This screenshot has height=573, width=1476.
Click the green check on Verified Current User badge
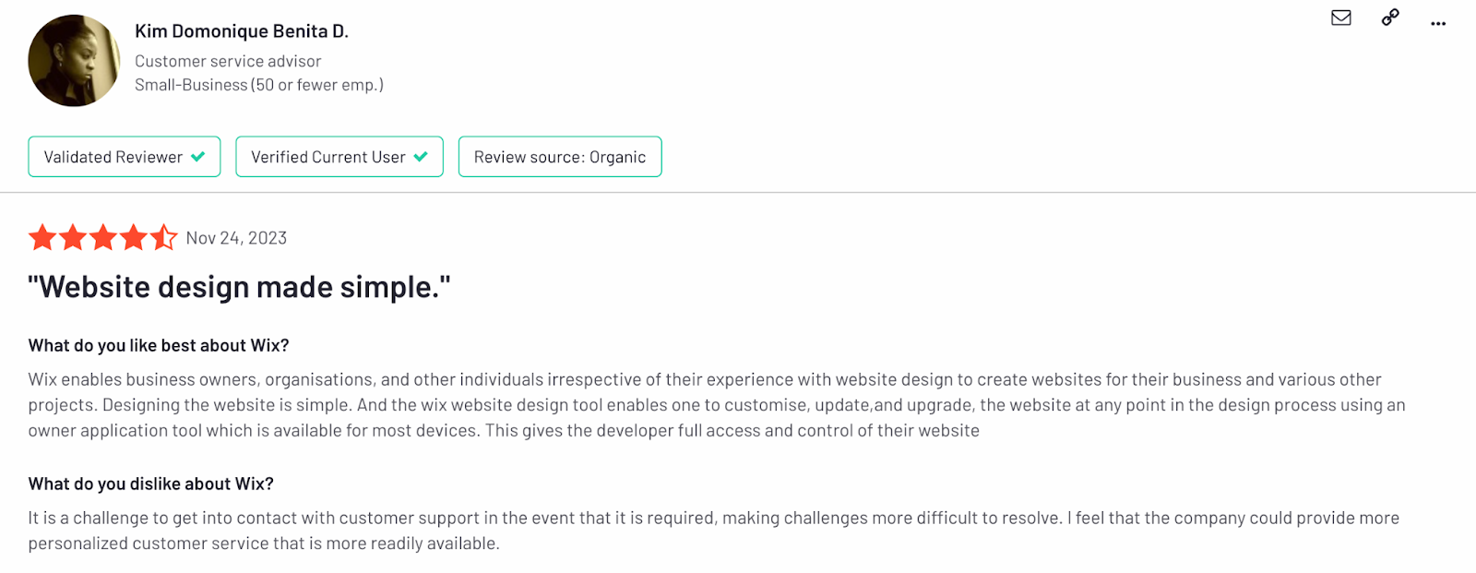click(x=422, y=156)
